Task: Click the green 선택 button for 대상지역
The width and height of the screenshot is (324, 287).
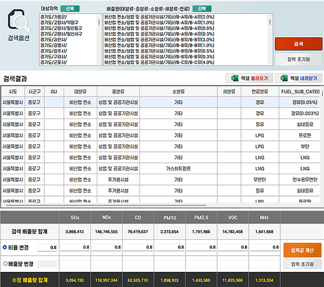Action: 70,9
